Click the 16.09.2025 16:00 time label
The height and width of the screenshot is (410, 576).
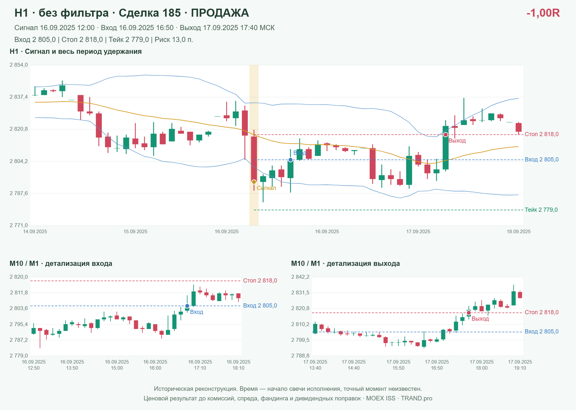155,365
